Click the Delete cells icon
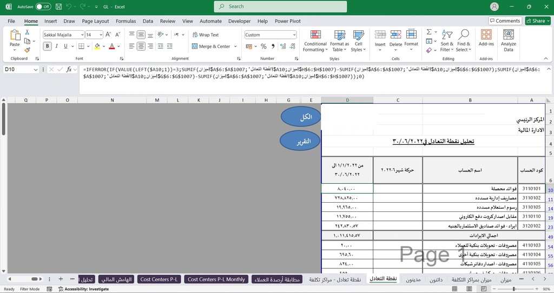The width and height of the screenshot is (554, 293). point(395,35)
